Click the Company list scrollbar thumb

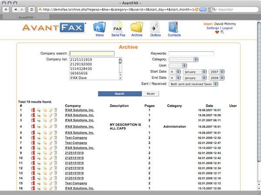(120, 61)
